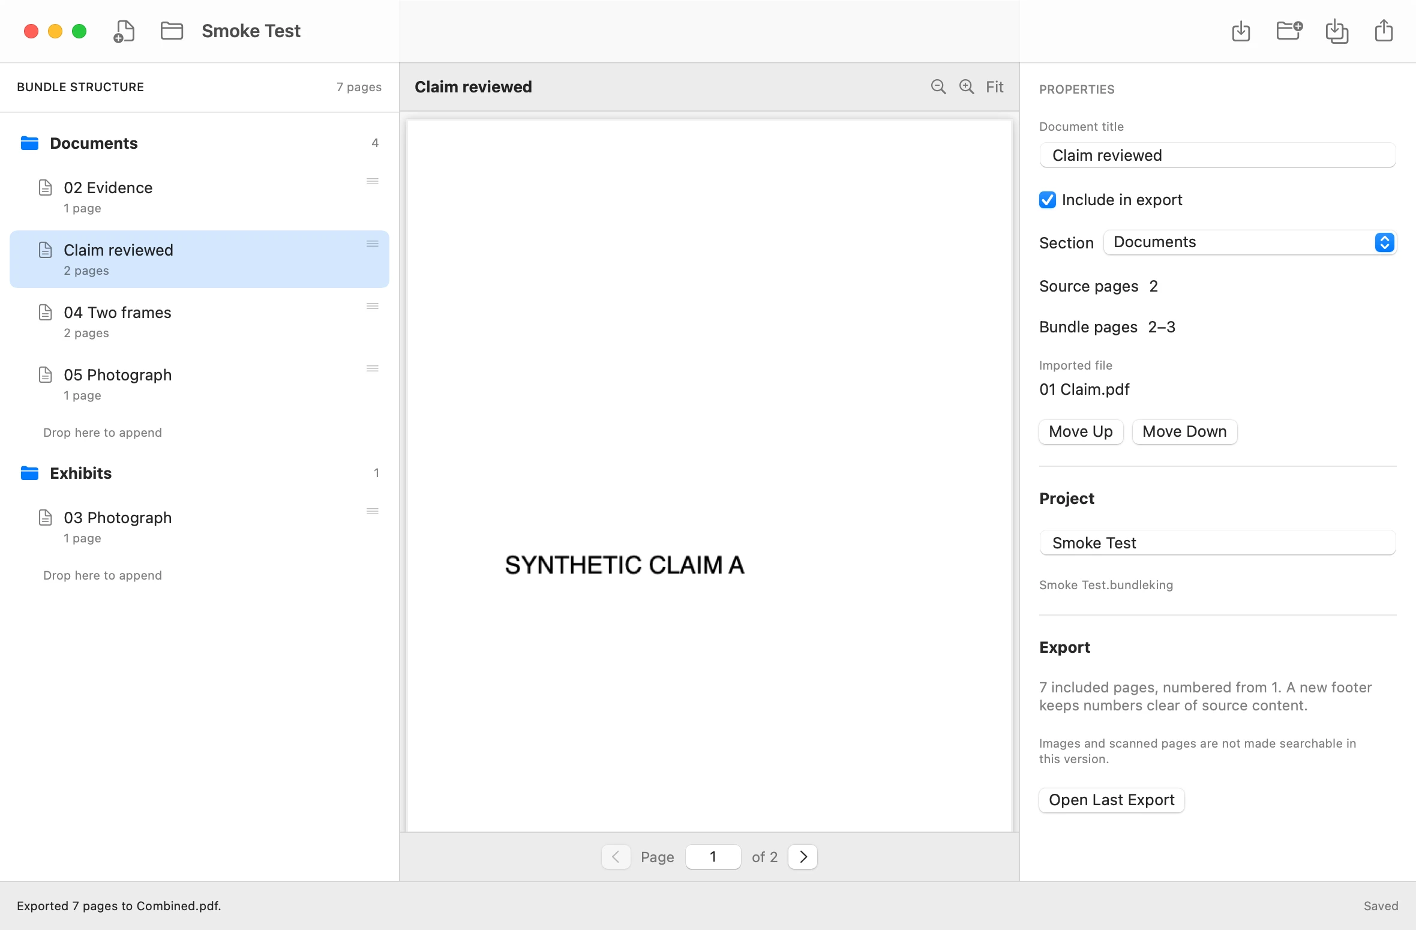Screen dimensions: 1416x930
Task: Click document icon of 04 Two frames
Action: coord(46,312)
